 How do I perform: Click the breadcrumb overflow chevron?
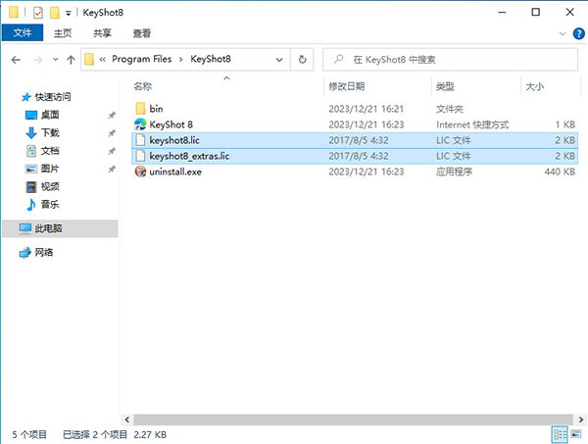pos(102,59)
